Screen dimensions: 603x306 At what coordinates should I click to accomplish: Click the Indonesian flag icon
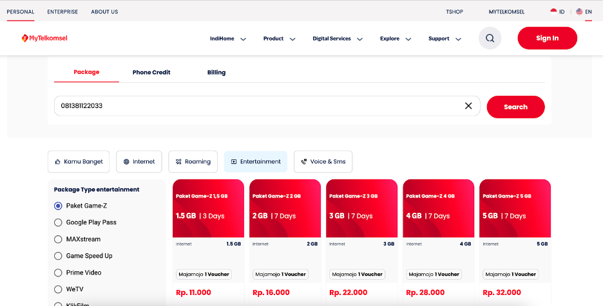(553, 12)
